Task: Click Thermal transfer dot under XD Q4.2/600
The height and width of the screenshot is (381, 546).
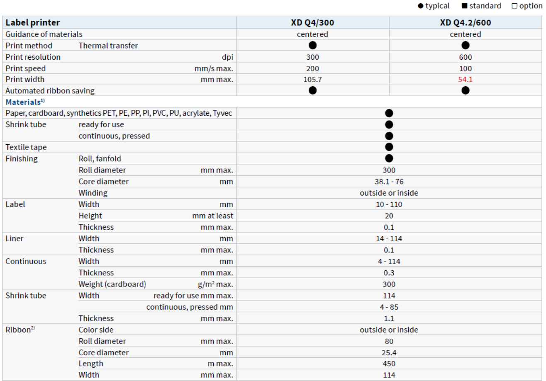Action: tap(466, 46)
